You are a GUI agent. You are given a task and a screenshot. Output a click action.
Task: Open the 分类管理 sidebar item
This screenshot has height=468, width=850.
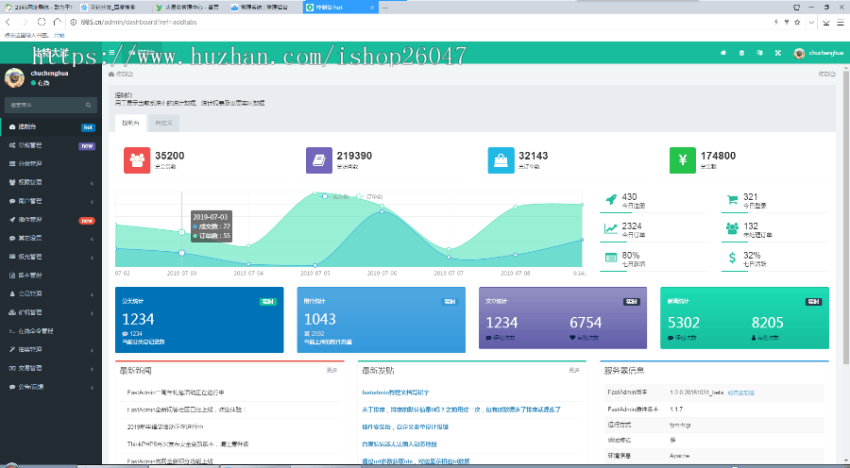[x=51, y=164]
